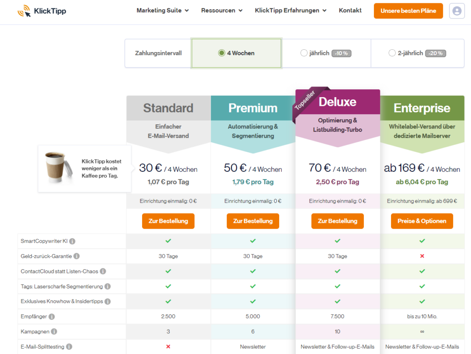Click 'Automatisierung & Segmentierung' subtitle

tap(253, 131)
